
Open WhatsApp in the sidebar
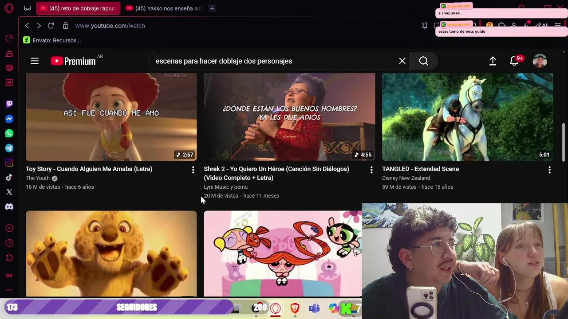coord(9,133)
